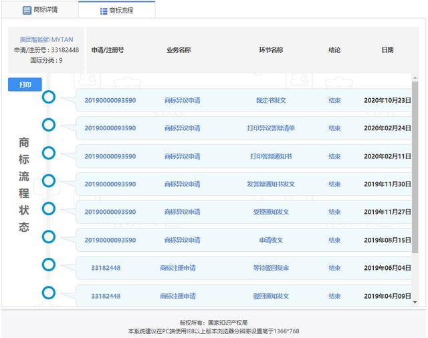
Task: Click timeline circle for 2020年02月24日 row
Action: click(x=49, y=125)
